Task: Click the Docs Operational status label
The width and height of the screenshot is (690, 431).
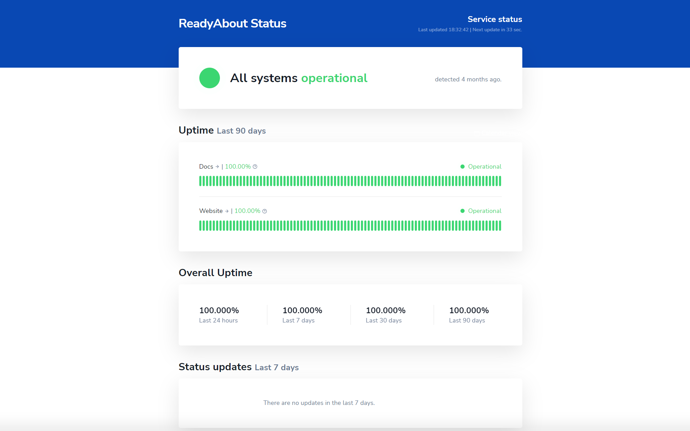Action: [x=485, y=167]
